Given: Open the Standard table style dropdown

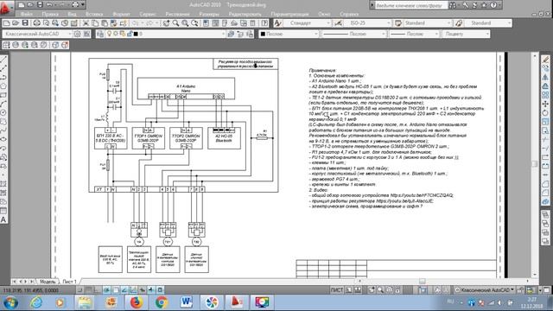Looking at the screenshot, I should (449, 23).
